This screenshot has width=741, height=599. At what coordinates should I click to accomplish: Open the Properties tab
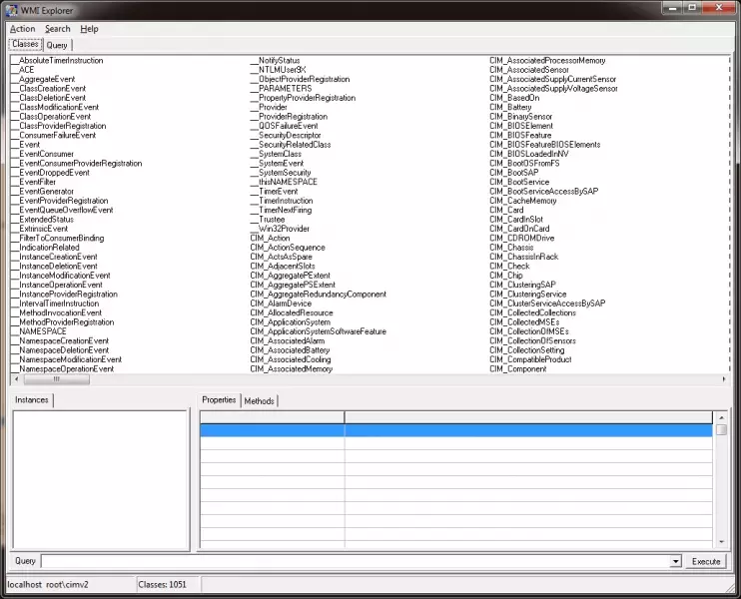[x=219, y=400]
